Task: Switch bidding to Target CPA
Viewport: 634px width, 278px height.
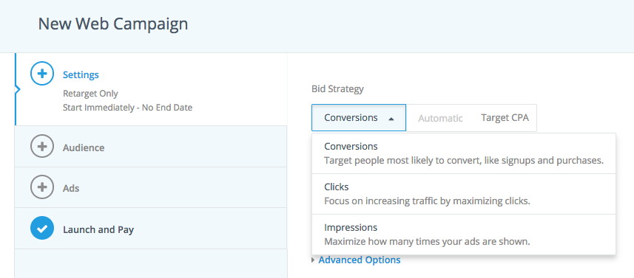Action: coord(505,118)
